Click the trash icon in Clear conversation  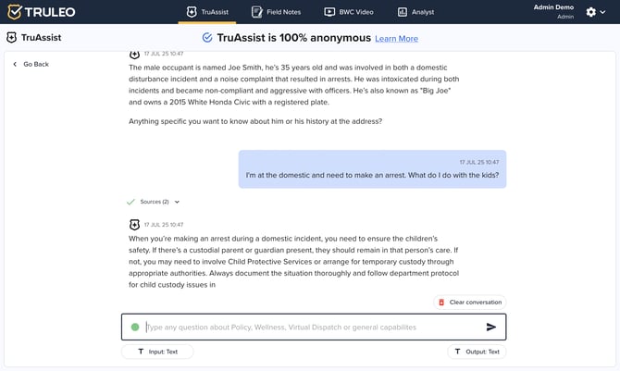[441, 302]
